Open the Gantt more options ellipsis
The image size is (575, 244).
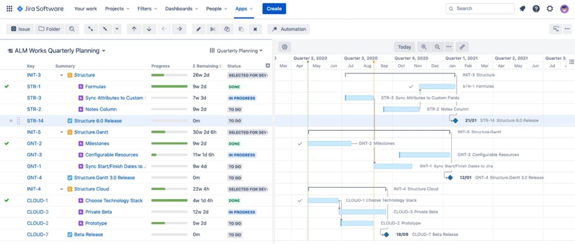click(449, 47)
